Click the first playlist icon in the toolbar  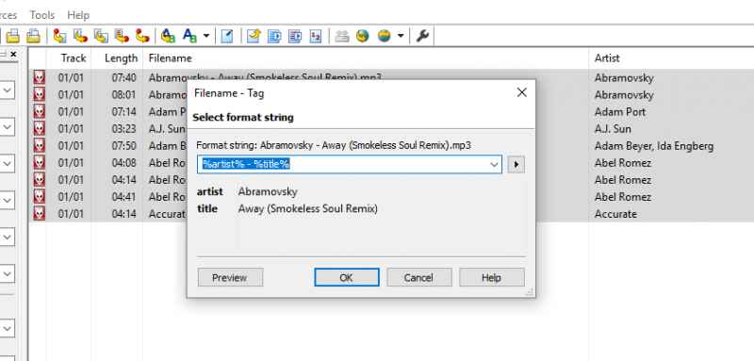tap(274, 36)
